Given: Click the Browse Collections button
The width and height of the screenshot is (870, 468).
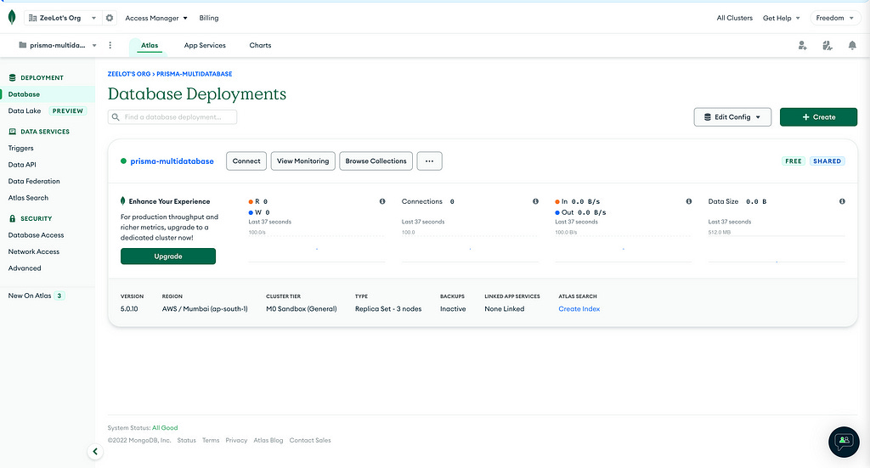Looking at the screenshot, I should (x=376, y=161).
